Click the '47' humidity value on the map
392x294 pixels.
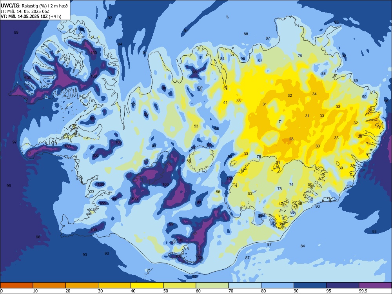[281, 204]
